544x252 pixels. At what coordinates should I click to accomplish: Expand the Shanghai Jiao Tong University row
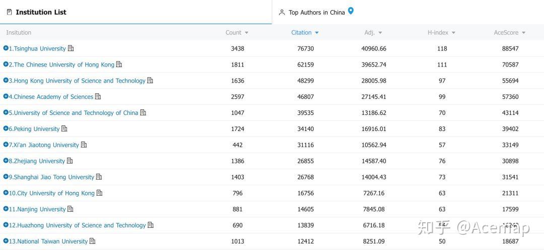pyautogui.click(x=6, y=177)
